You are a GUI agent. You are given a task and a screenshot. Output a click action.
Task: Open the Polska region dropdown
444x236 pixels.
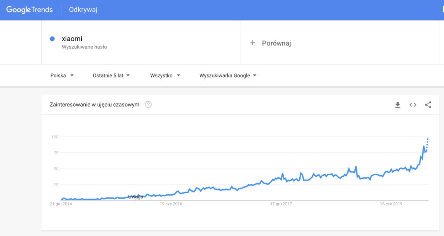click(x=62, y=75)
